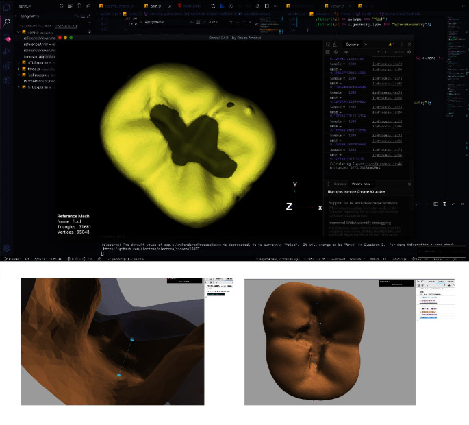This screenshot has height=425, width=469.
Task: Open the left editor group's more actions menu
Action: [x=276, y=6]
